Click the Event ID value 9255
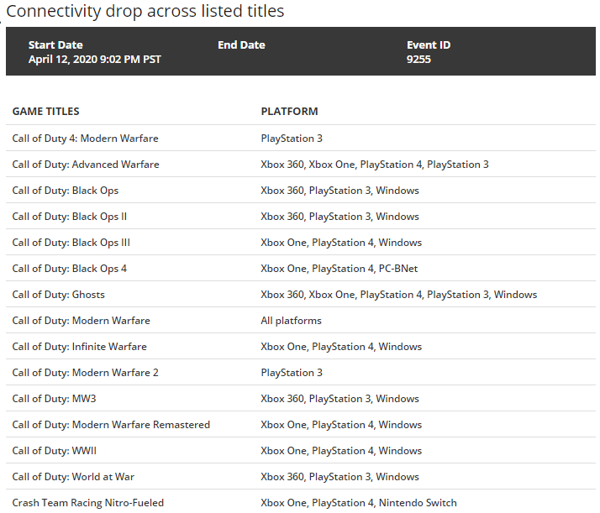The image size is (600, 513). tap(418, 60)
